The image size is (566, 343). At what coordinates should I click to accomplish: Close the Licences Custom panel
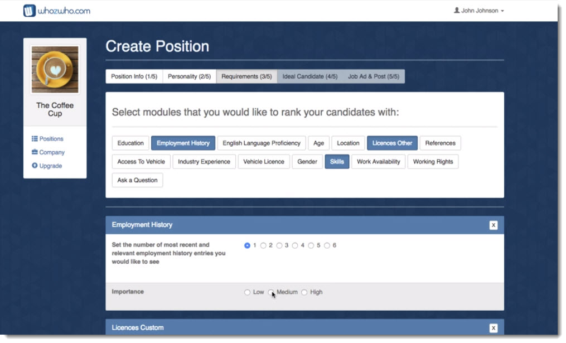coord(493,328)
